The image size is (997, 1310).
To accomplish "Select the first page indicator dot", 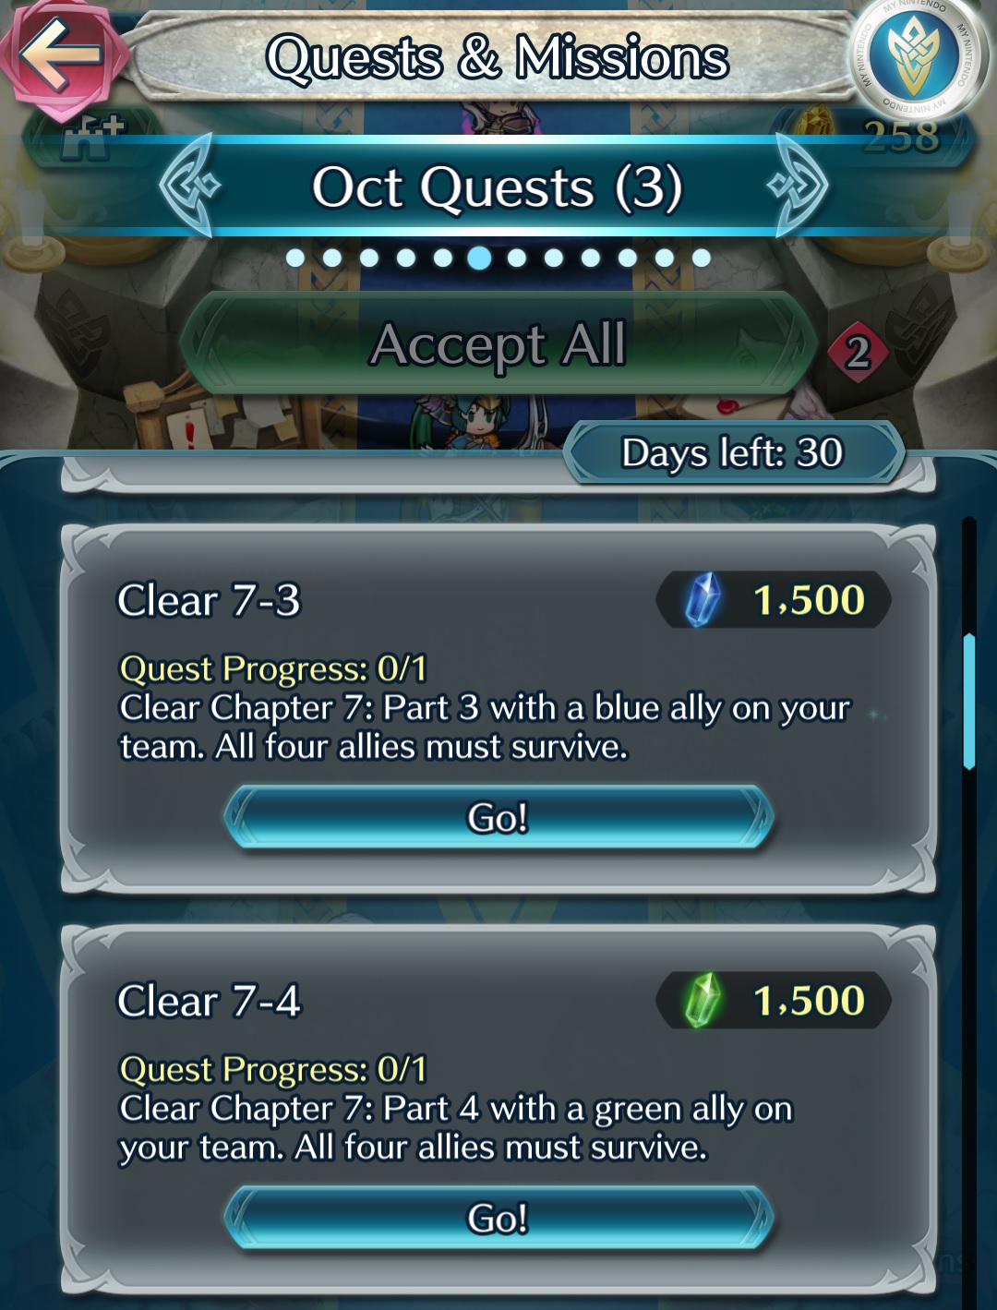I will [295, 258].
